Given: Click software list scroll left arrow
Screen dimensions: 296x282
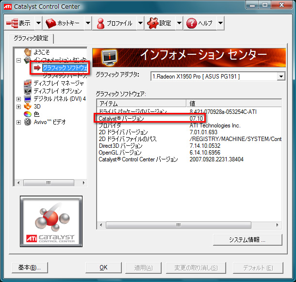Looking at the screenshot, I should pos(101,225).
